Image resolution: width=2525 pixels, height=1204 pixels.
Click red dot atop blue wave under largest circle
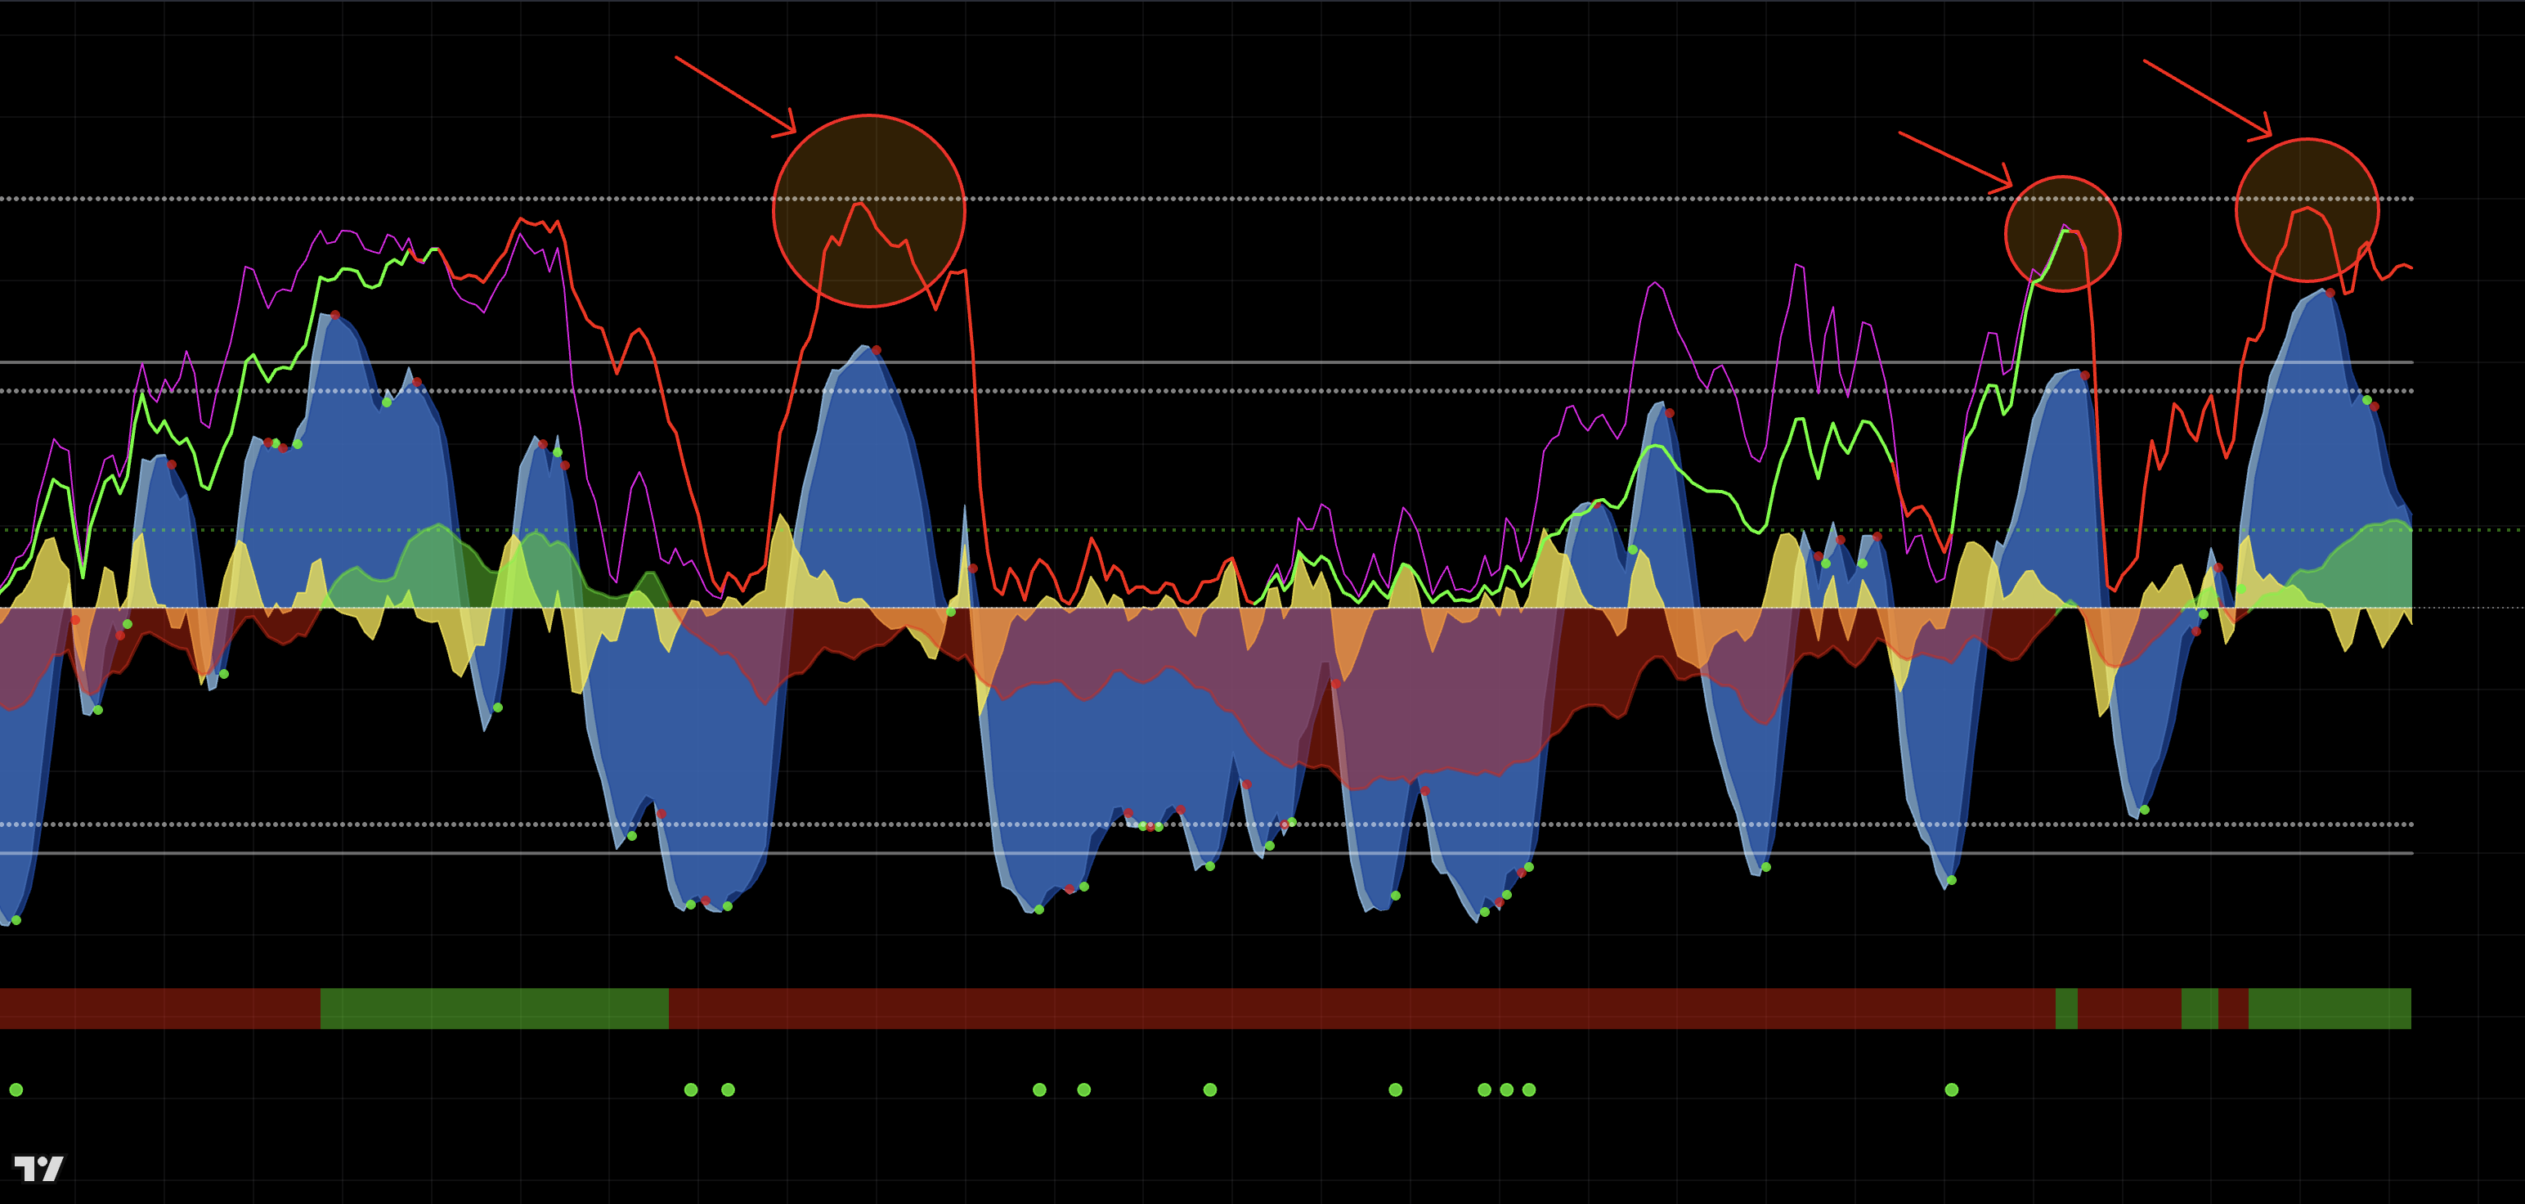(x=877, y=350)
